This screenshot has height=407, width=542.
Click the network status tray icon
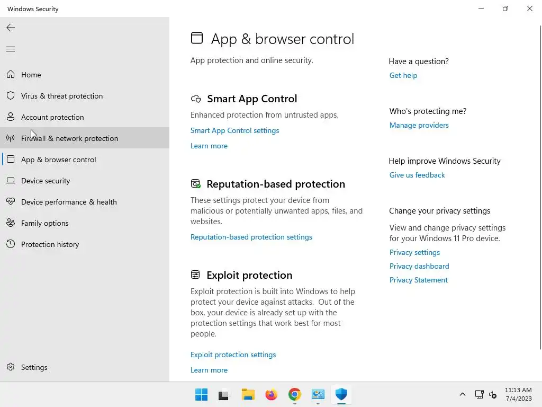[x=479, y=394]
